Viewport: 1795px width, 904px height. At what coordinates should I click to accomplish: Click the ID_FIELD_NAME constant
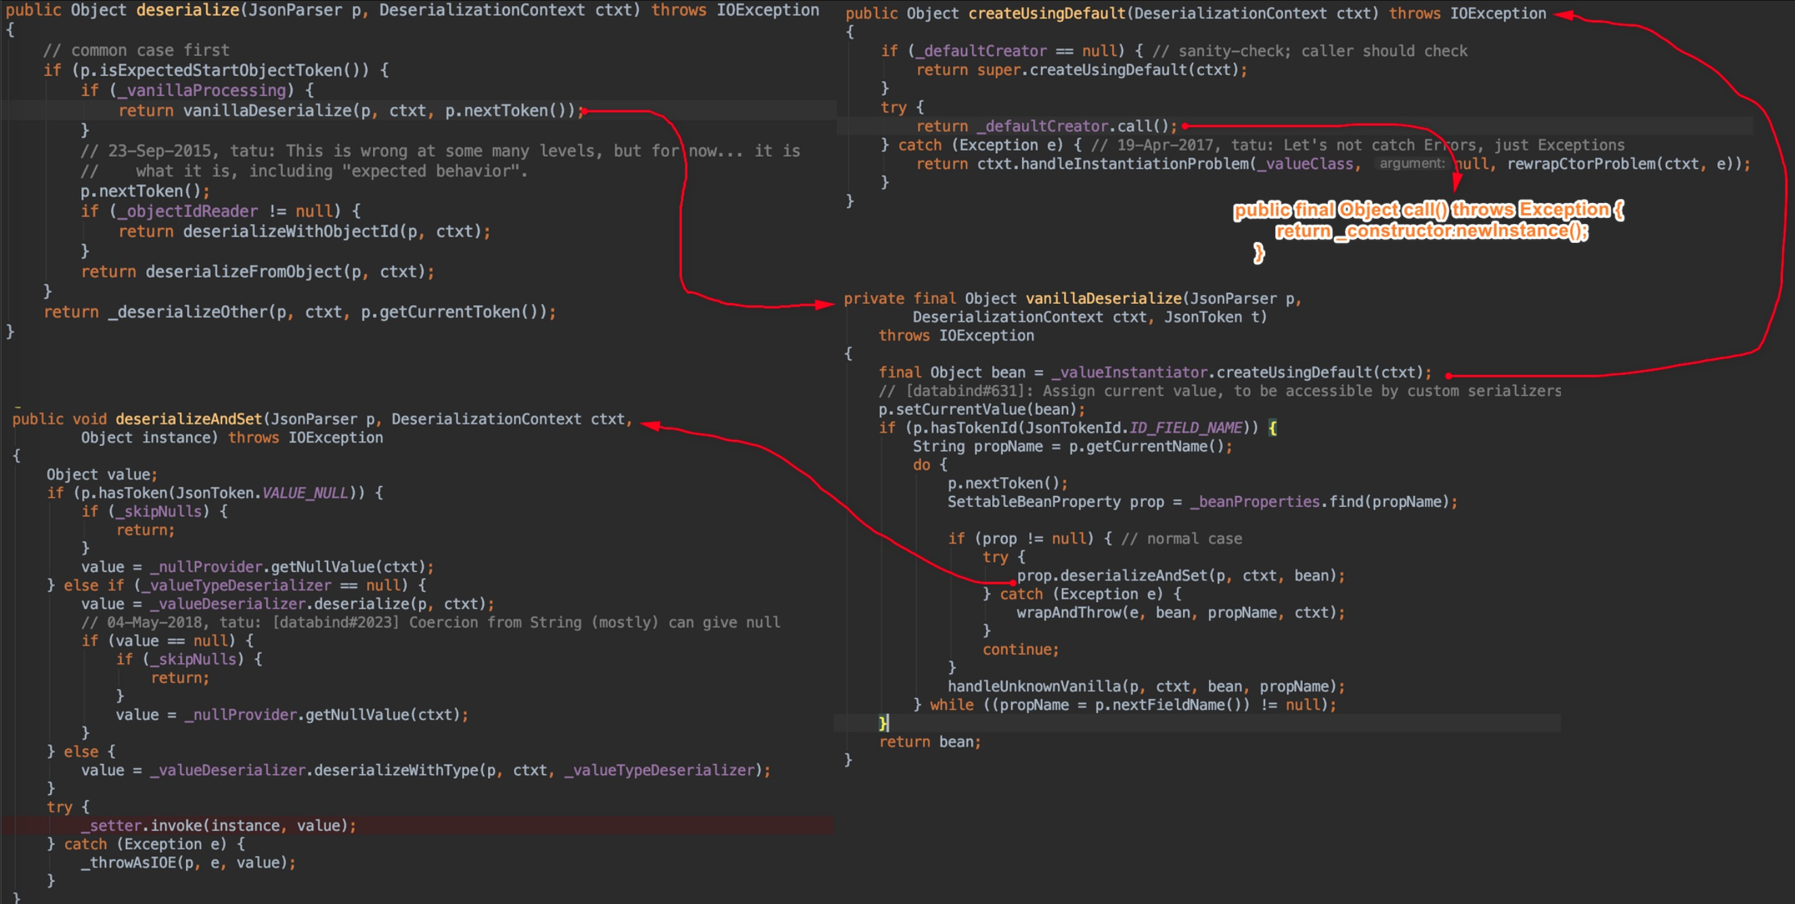pos(1185,428)
